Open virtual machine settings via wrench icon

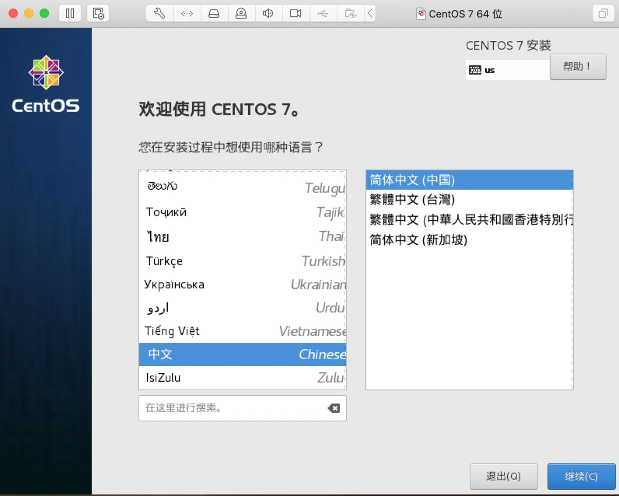click(159, 13)
